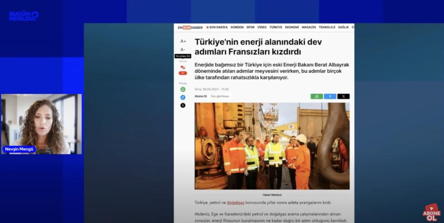Open the Gündem section
The width and height of the screenshot is (444, 223).
[237, 27]
